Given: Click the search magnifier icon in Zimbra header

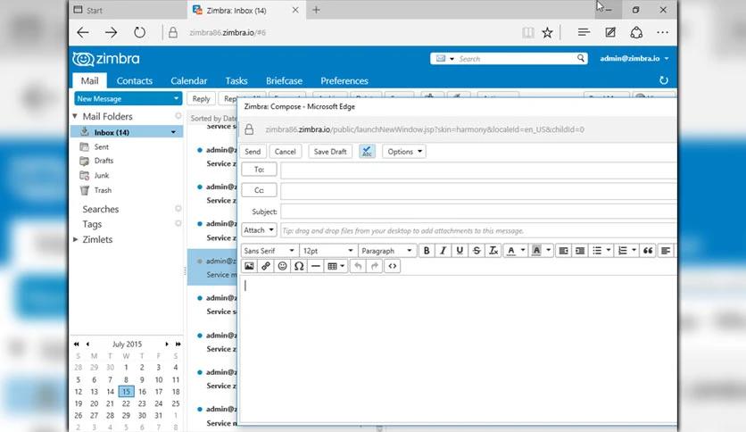Looking at the screenshot, I should coord(581,58).
